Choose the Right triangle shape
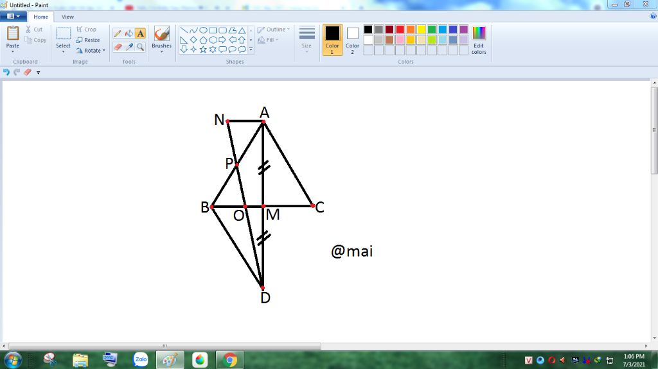Screen dimensions: 658x369 184,40
